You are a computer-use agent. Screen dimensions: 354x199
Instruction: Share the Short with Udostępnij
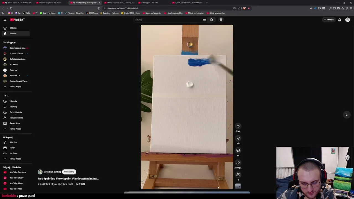[x=238, y=163]
